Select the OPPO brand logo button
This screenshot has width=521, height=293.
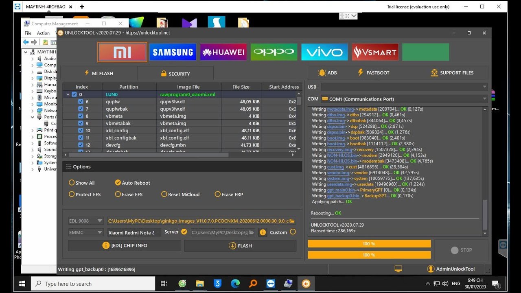274,52
